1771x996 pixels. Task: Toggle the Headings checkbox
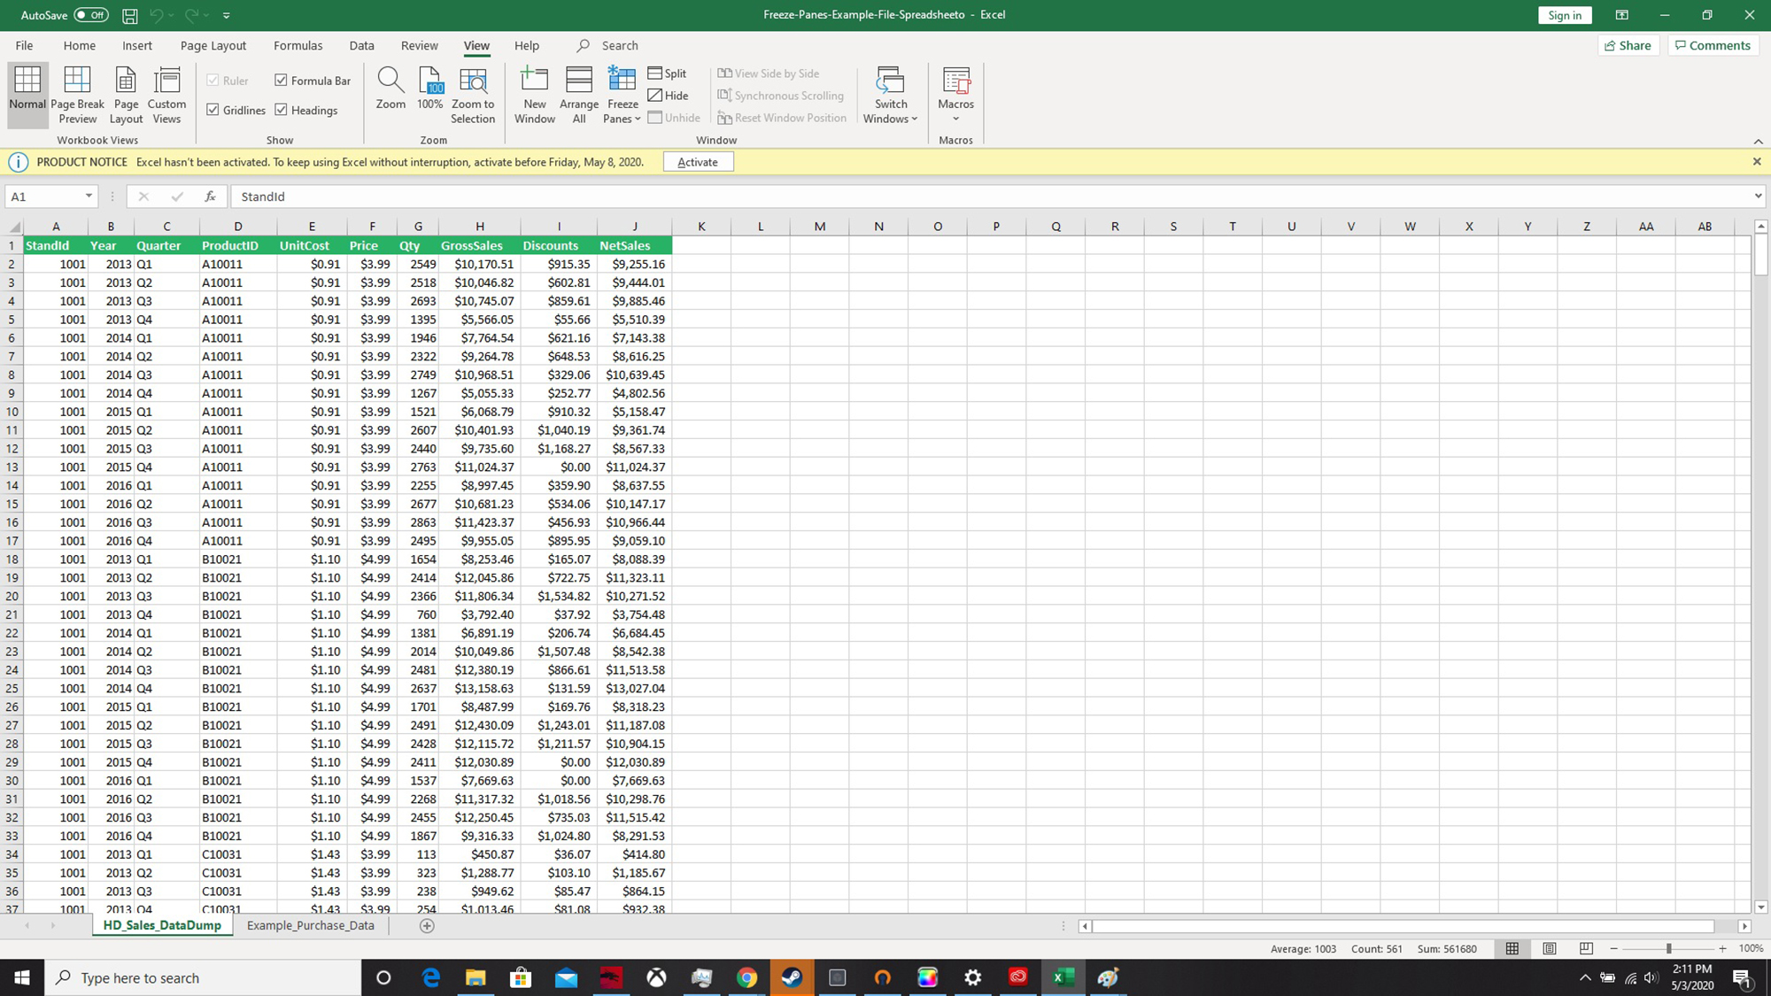281,110
